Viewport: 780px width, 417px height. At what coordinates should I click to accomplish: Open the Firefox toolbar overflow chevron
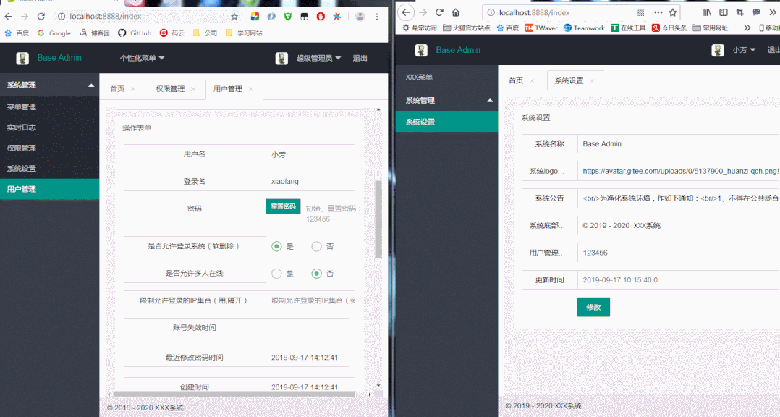774,12
